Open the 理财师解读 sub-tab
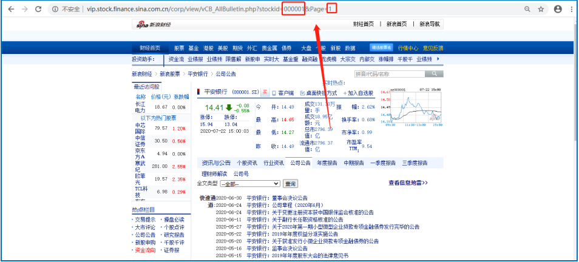The width and height of the screenshot is (579, 262). coord(214,174)
